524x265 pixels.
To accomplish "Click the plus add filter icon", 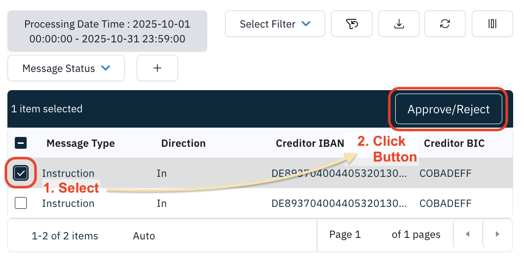I will click(x=157, y=68).
